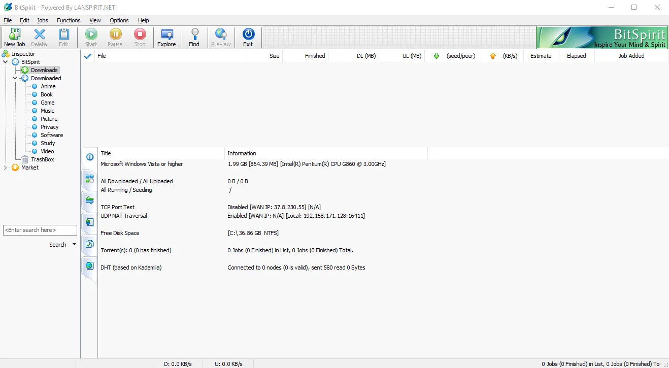Screen dimensions: 669x368
Task: Toggle the checkmark column header
Action: tap(88, 56)
